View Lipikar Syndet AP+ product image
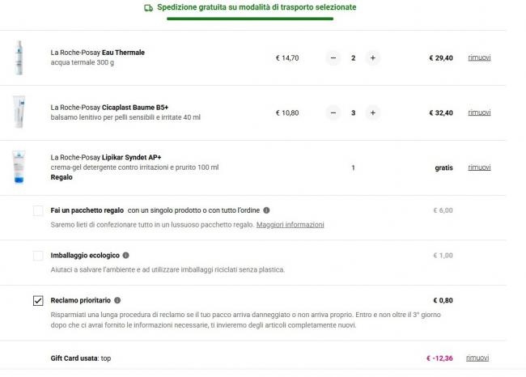This screenshot has width=526, height=377. [x=19, y=167]
